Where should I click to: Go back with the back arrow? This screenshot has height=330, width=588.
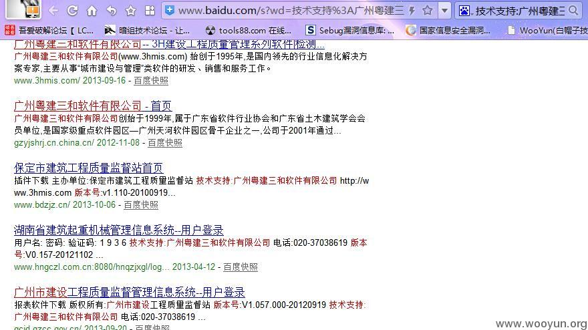click(x=53, y=11)
